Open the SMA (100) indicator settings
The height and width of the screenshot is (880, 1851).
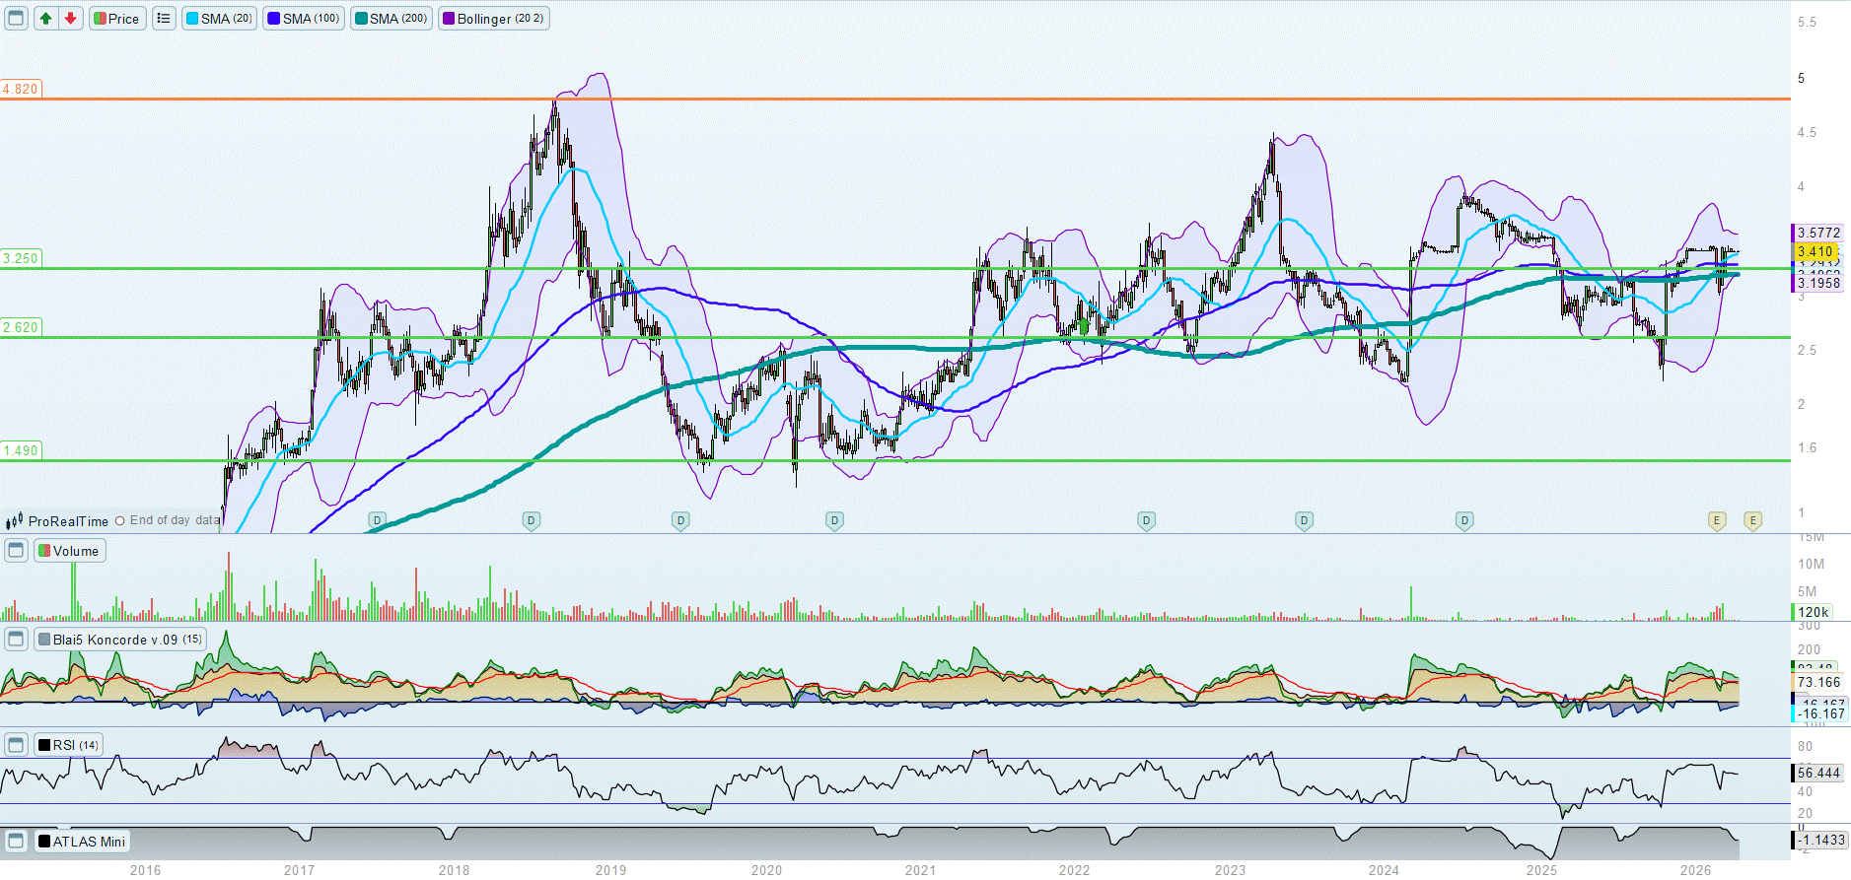304,18
